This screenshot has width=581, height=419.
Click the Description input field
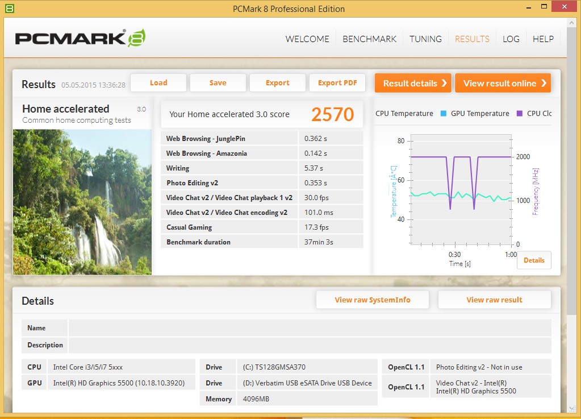(x=310, y=345)
